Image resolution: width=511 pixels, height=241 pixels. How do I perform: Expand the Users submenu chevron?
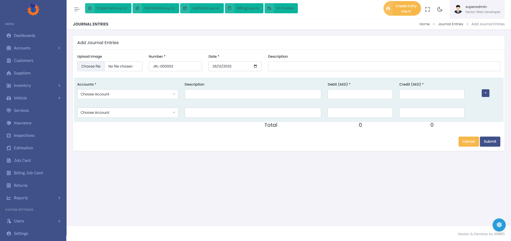(x=59, y=221)
